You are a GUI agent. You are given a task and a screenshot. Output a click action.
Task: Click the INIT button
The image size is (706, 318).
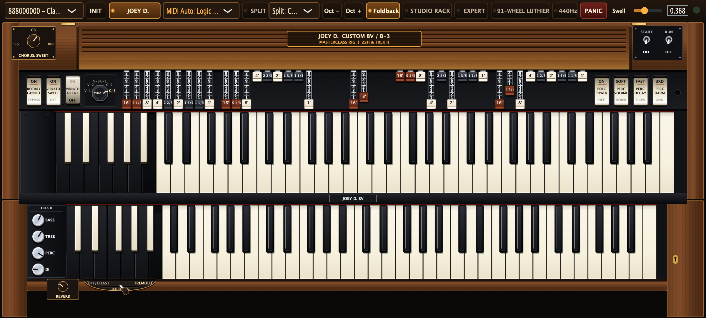pyautogui.click(x=96, y=11)
